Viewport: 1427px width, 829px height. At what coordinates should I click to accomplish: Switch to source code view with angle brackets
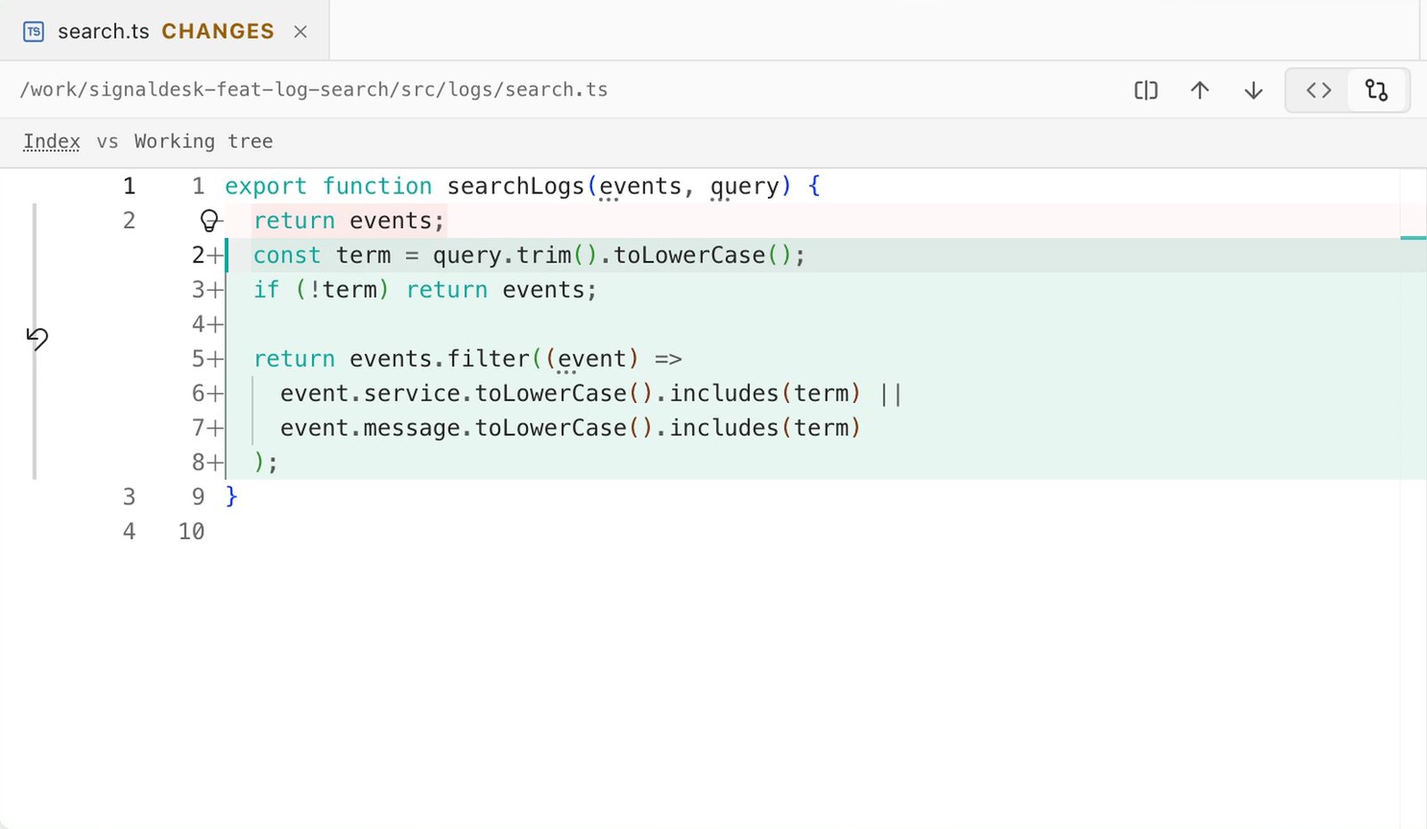tap(1318, 90)
